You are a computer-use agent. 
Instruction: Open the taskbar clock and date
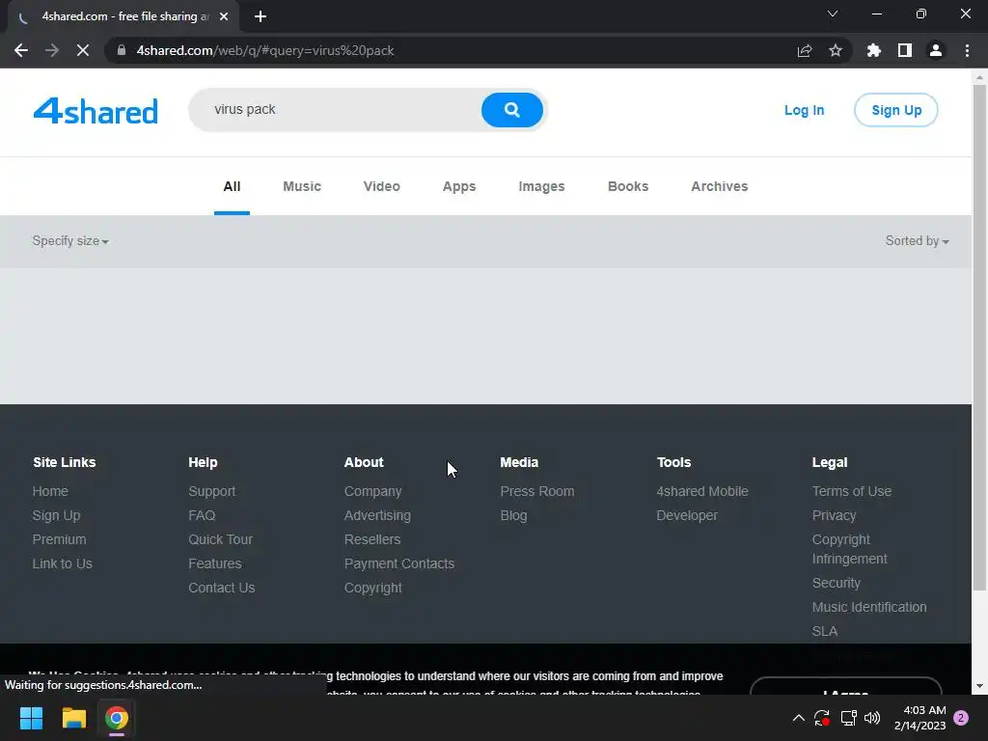point(919,718)
